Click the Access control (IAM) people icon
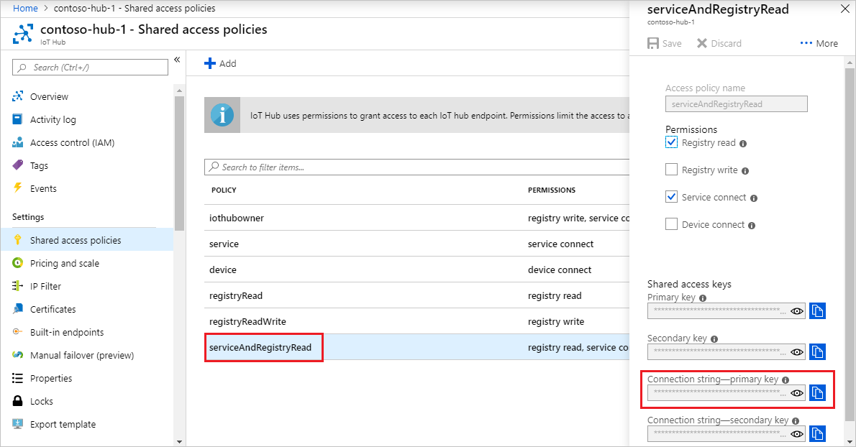 17,142
